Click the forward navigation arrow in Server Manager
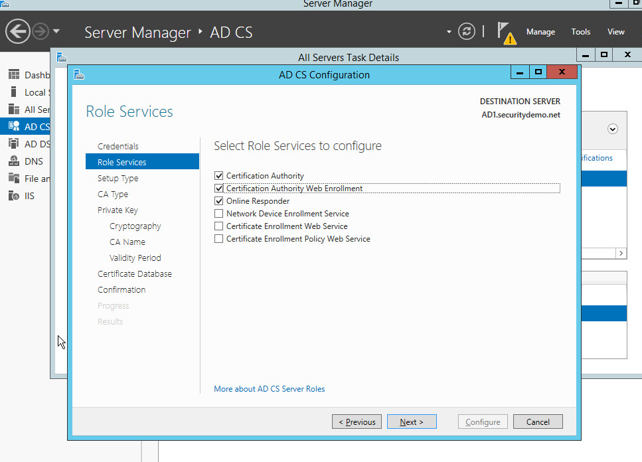The height and width of the screenshot is (462, 642). 40,31
